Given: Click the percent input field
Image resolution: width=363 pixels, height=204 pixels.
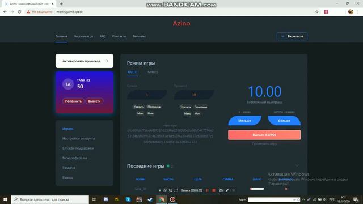Looking at the screenshot, I should coord(194,95).
